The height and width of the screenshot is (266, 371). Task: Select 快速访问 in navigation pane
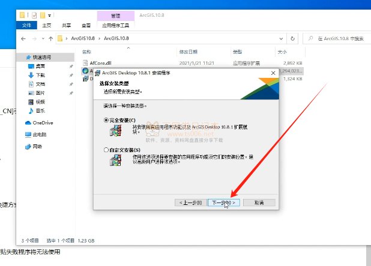[x=45, y=57]
